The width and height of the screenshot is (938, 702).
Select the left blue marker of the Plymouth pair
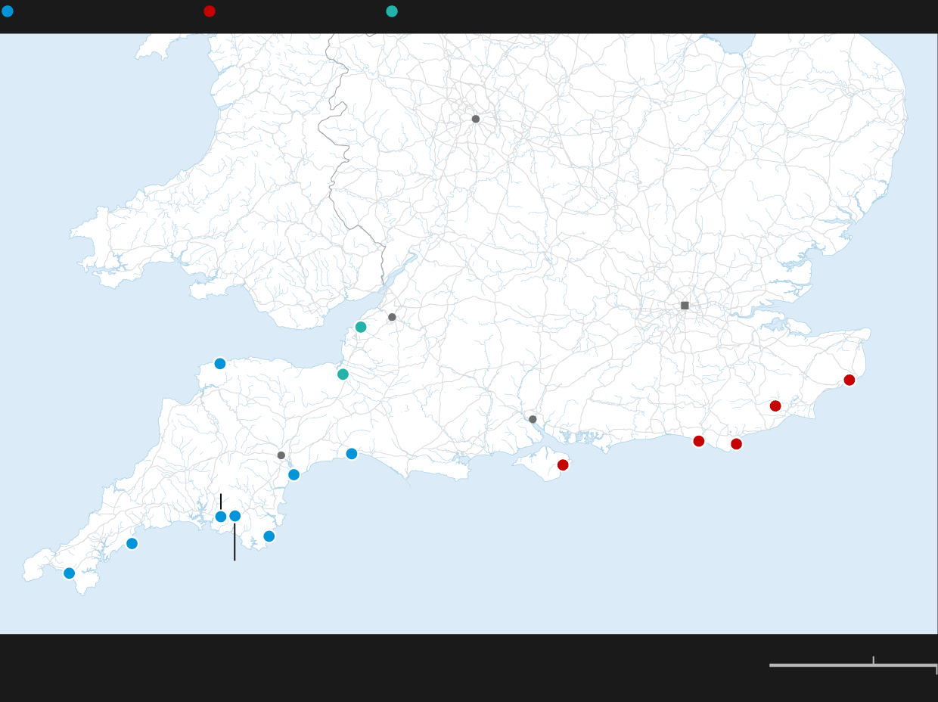[221, 517]
